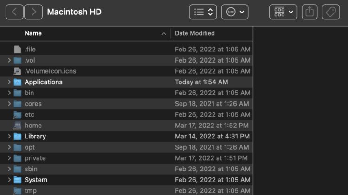Click the Back navigation arrow
Viewport: 348px width, 195px height.
click(x=14, y=12)
